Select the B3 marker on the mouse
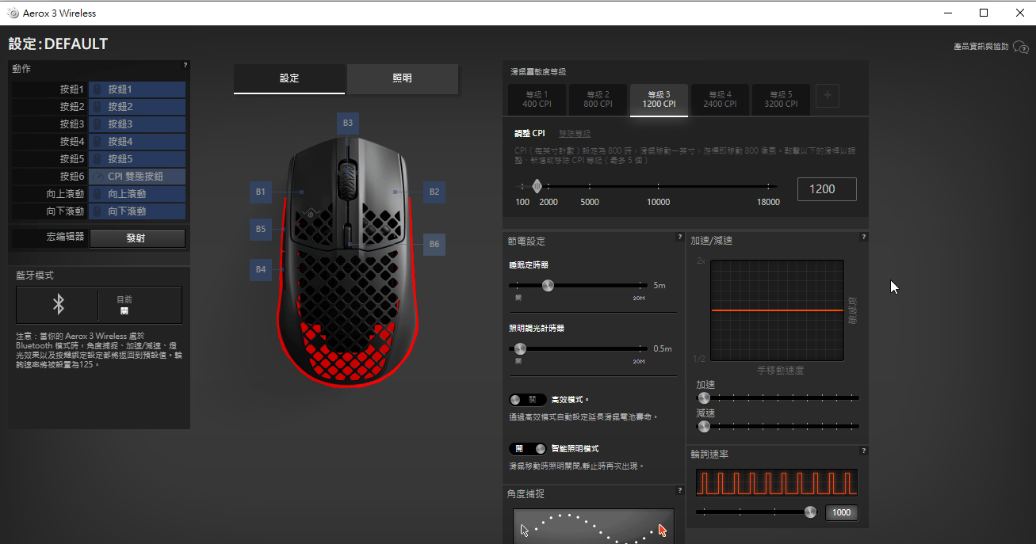 pos(348,124)
